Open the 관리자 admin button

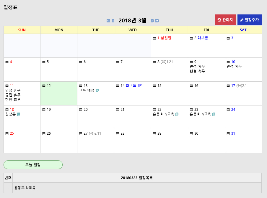click(x=225, y=20)
